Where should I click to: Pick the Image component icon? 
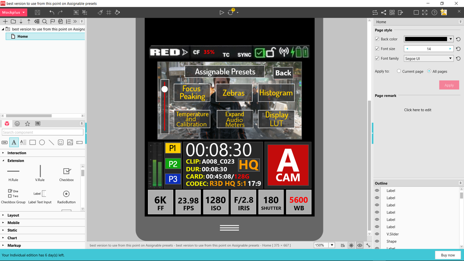click(70, 142)
